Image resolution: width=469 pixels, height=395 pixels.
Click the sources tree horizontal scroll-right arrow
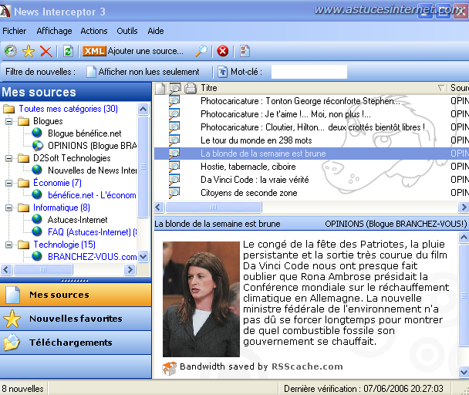click(x=130, y=269)
